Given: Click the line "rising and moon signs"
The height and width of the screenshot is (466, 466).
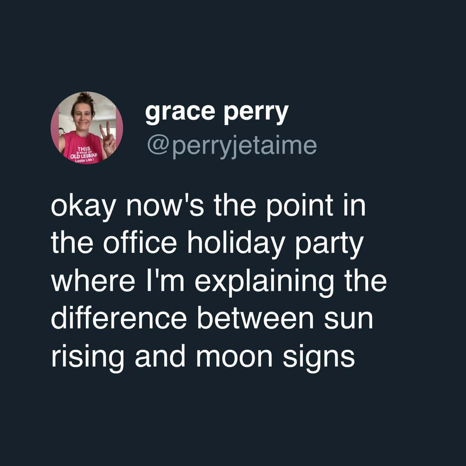Looking at the screenshot, I should [203, 356].
